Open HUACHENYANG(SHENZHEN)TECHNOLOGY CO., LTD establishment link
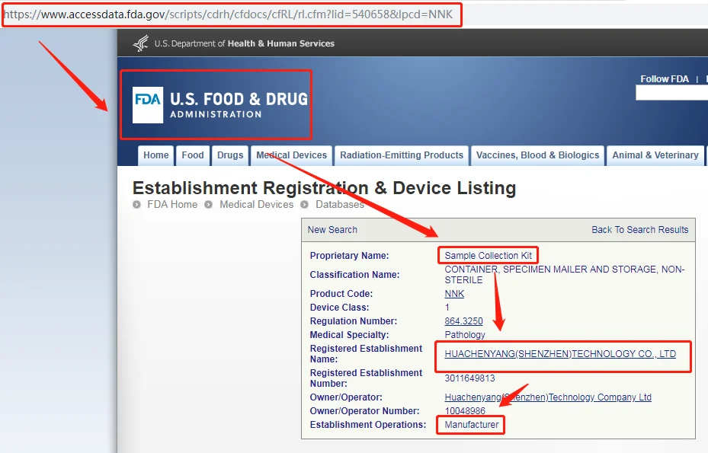 [x=560, y=354]
